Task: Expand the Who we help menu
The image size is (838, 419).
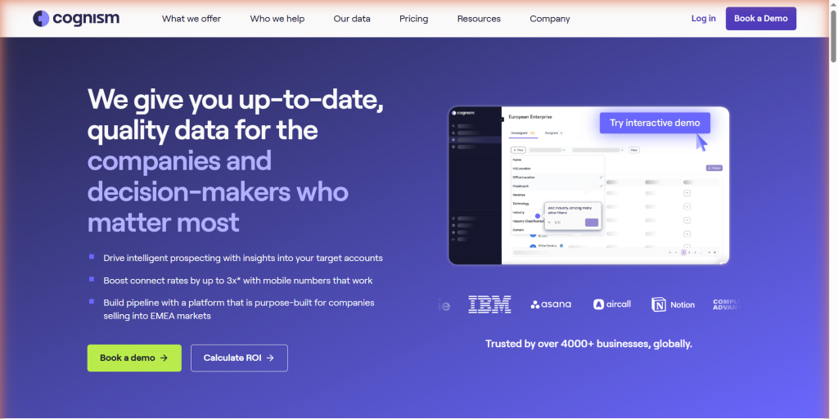Action: (x=277, y=19)
